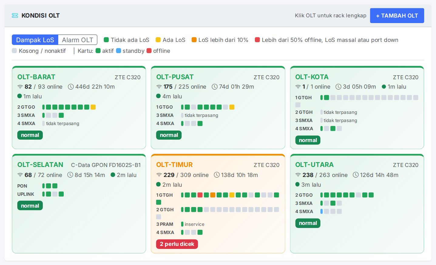
Task: Click the clock icon beside 8d 15h 14m
Action: pos(70,175)
